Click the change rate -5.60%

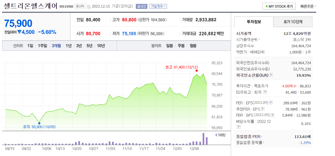(x=47, y=32)
